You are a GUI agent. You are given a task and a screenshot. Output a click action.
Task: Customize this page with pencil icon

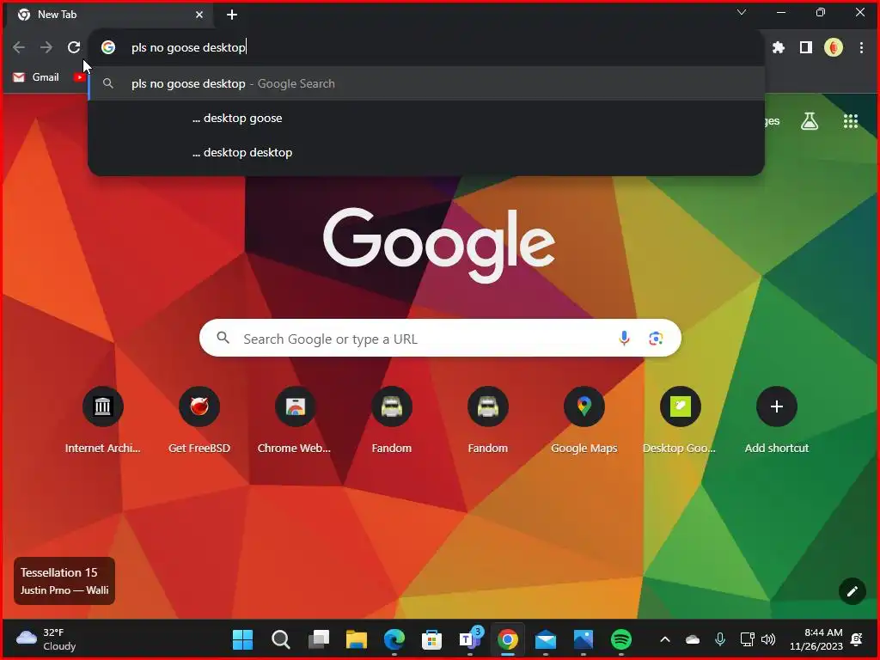coord(852,591)
